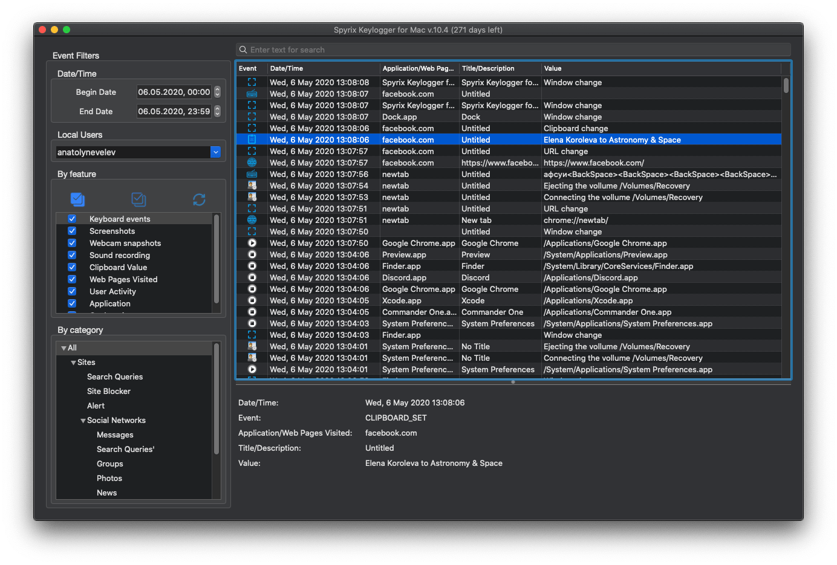This screenshot has height=565, width=837.
Task: Click the icon on the 13:07:53 Connecting volume row
Action: (252, 197)
